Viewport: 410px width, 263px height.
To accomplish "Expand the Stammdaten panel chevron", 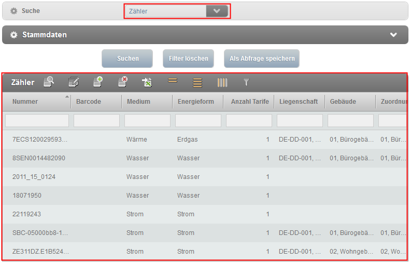I will click(393, 35).
